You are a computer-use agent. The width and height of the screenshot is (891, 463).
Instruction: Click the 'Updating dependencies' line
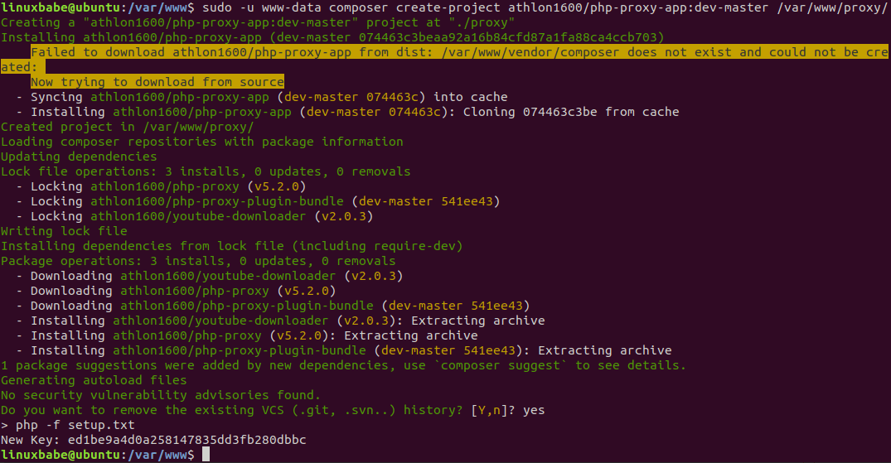pos(79,157)
